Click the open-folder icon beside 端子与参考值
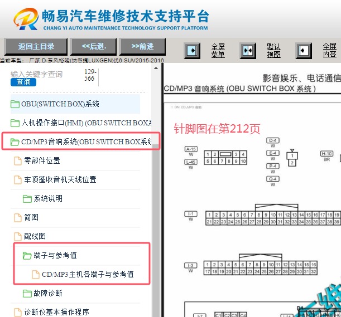 [27, 256]
